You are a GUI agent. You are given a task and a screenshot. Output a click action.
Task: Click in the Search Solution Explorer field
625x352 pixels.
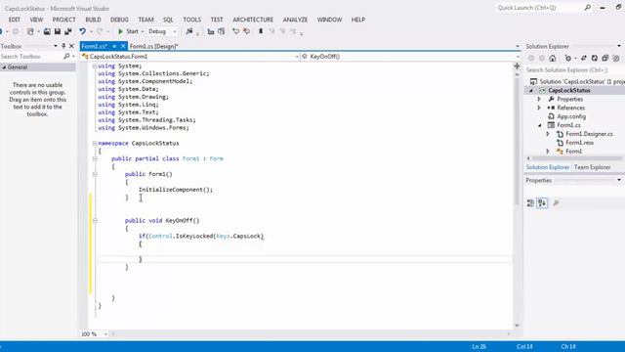pos(574,70)
